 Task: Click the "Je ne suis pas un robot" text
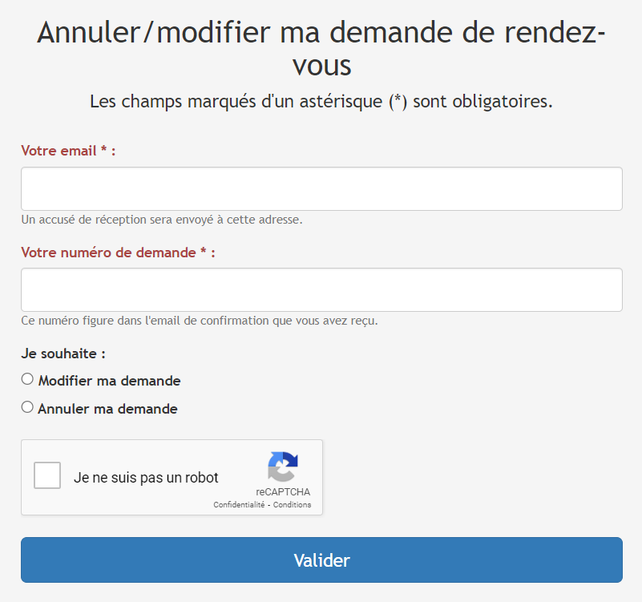point(146,478)
